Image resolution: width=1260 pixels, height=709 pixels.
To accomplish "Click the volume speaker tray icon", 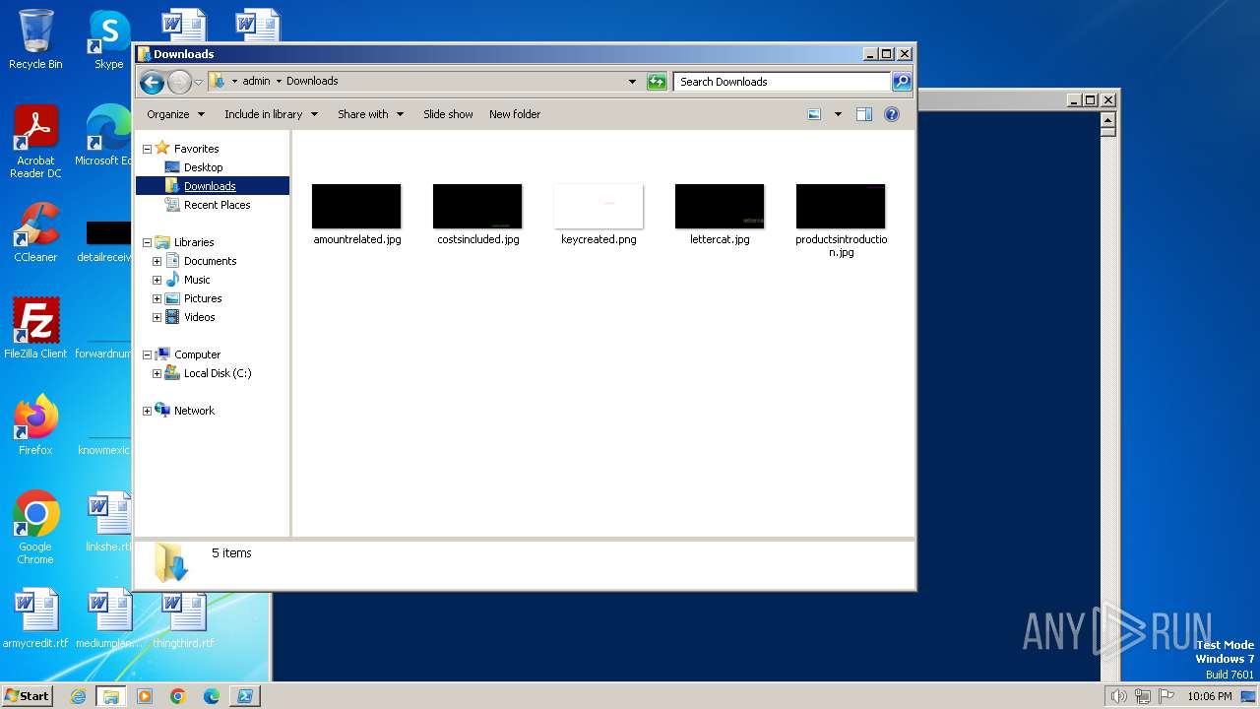I will 1119,696.
